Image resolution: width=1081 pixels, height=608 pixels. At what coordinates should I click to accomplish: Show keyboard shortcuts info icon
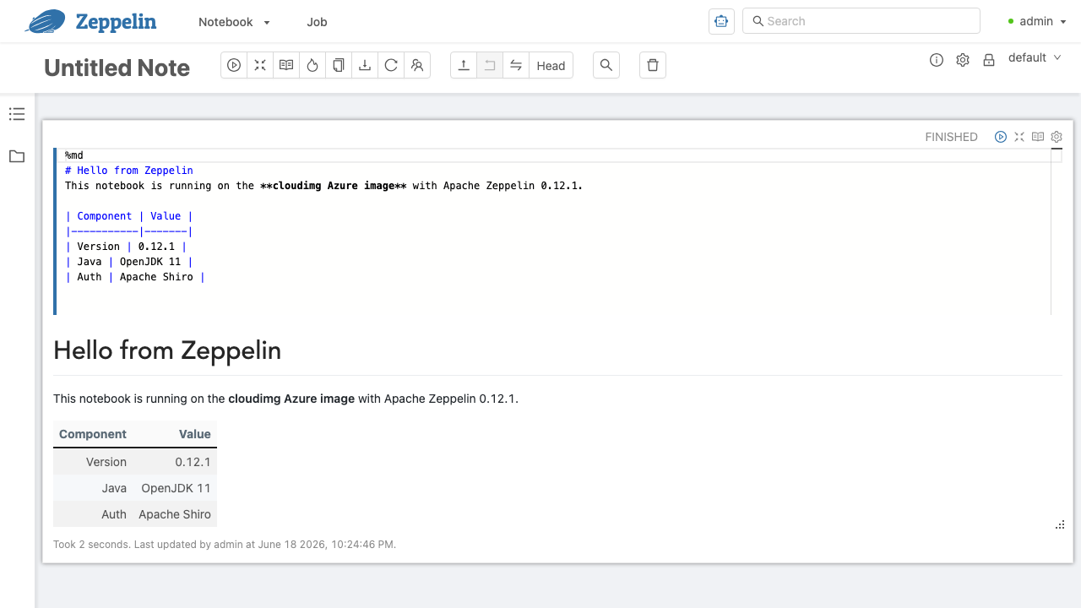pos(937,60)
